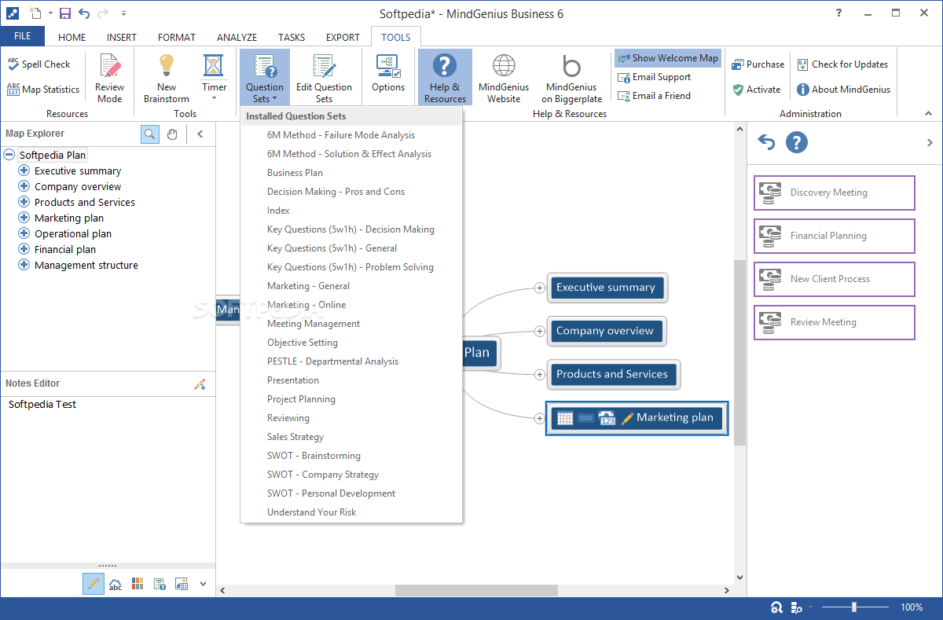Click the Email Support item
Viewport: 943px width, 620px height.
point(655,77)
